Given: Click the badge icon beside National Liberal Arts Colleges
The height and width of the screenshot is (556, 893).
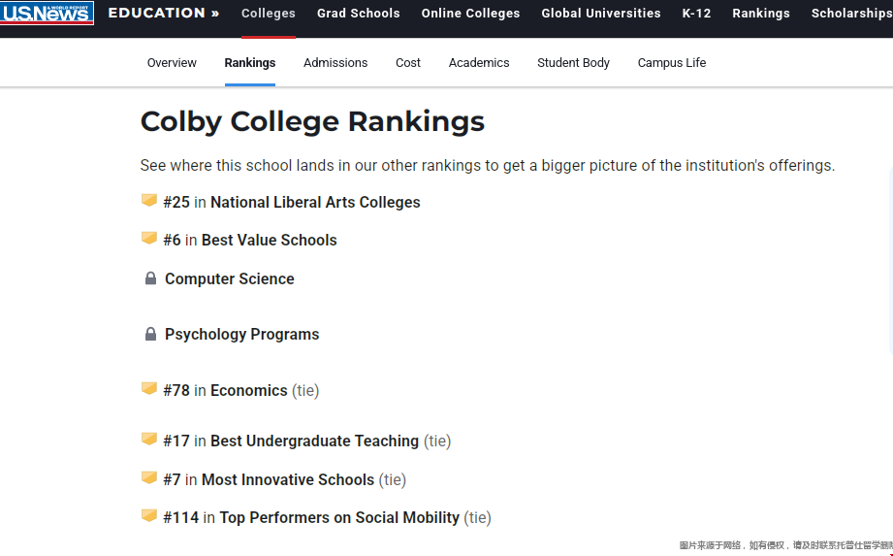Looking at the screenshot, I should 149,201.
